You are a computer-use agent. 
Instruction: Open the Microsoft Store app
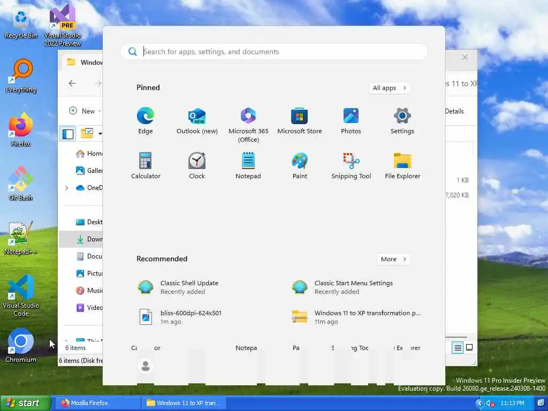tap(300, 120)
